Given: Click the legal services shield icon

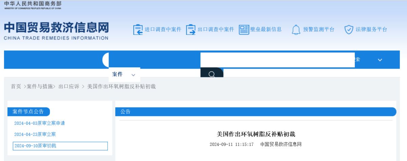Looking at the screenshot, I should point(349,30).
